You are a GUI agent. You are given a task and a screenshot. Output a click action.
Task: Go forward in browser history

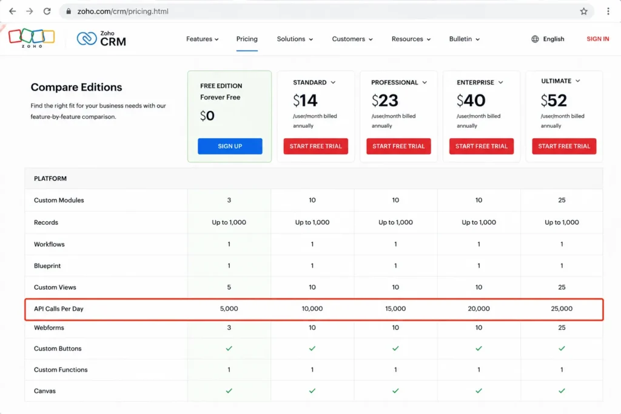(x=29, y=11)
